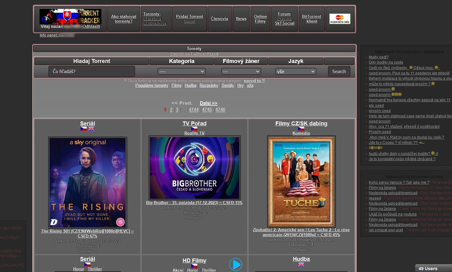Image resolution: width=452 pixels, height=272 pixels.
Task: Open Zbohatlíci 2 torrent title link
Action: tap(301, 232)
